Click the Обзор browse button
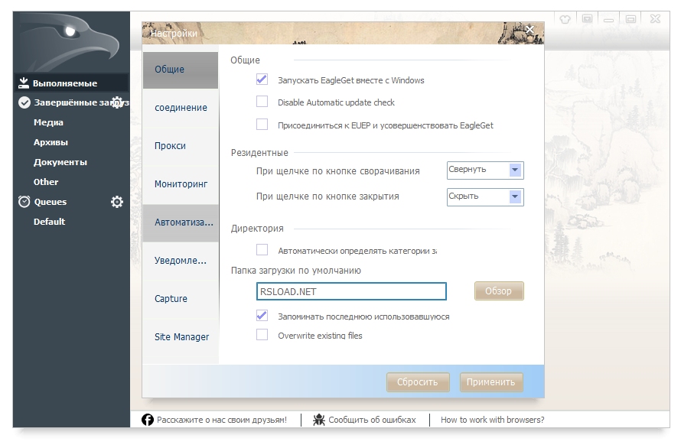Screen dimensions: 681x448 click(499, 291)
